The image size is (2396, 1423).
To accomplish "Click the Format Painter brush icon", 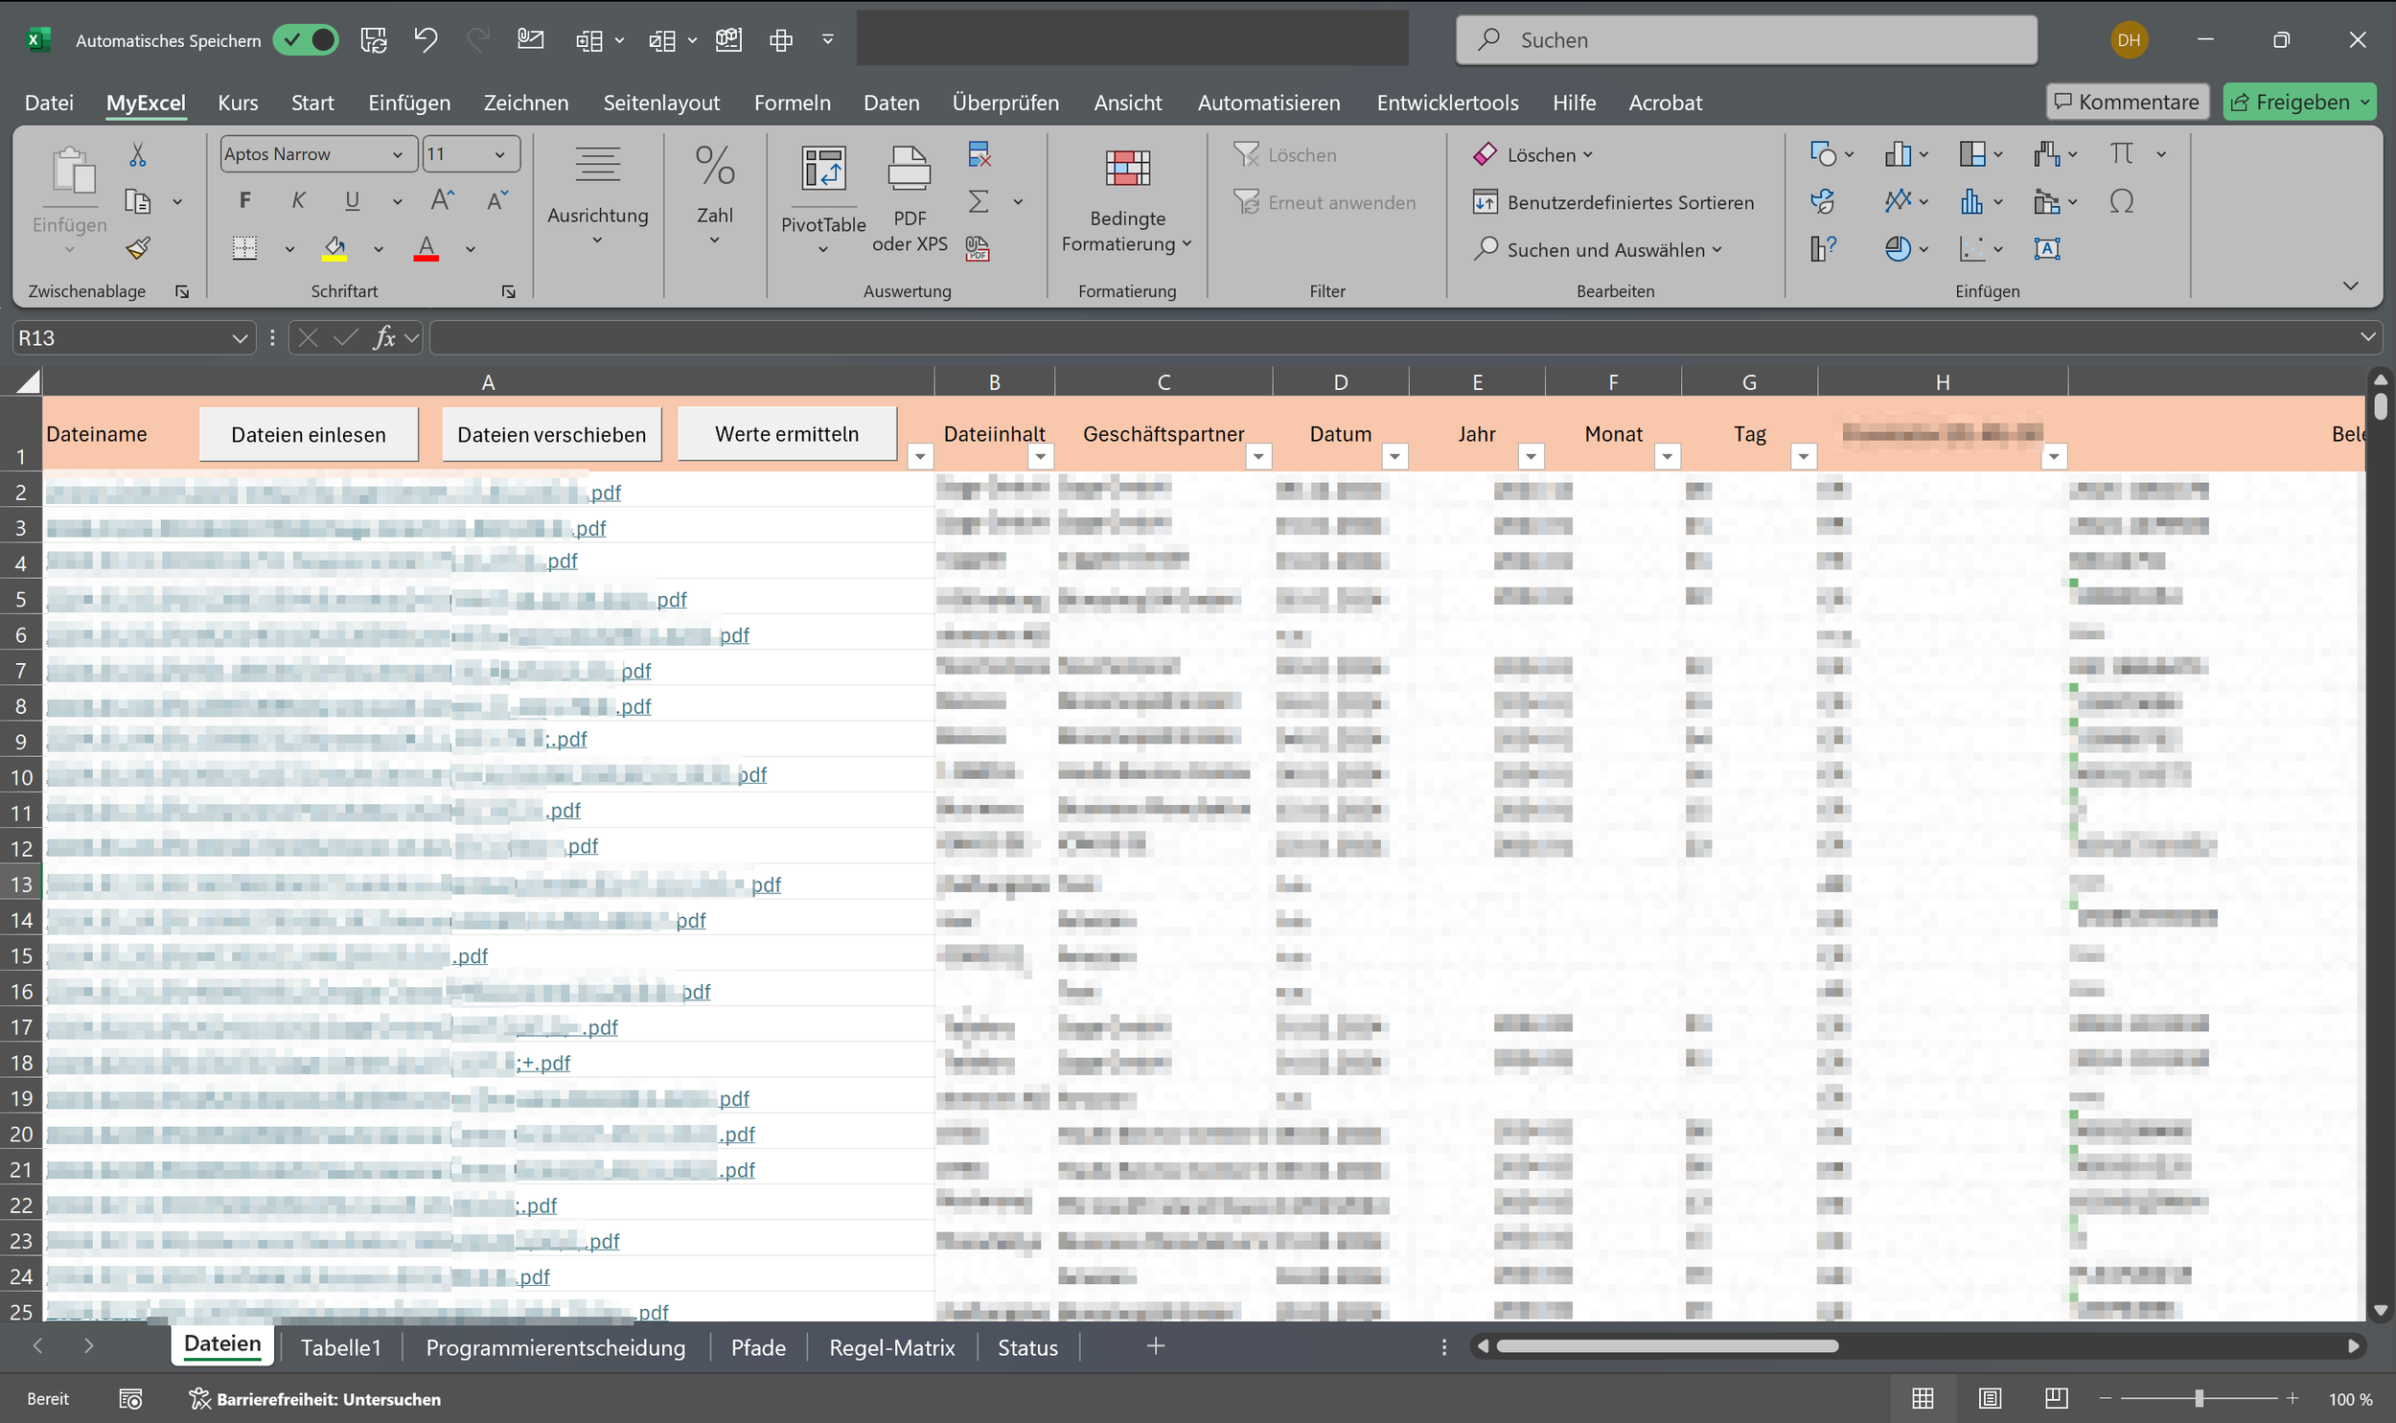I will [x=138, y=248].
